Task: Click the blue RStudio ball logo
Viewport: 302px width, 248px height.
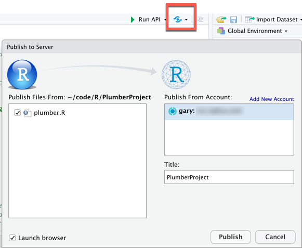Action: click(22, 74)
